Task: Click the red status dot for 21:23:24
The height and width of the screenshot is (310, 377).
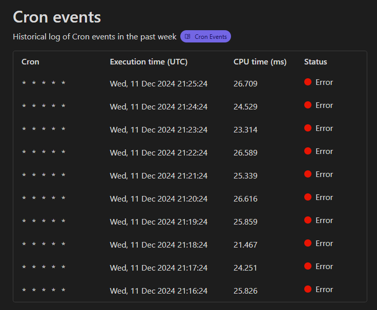Action: coord(308,128)
